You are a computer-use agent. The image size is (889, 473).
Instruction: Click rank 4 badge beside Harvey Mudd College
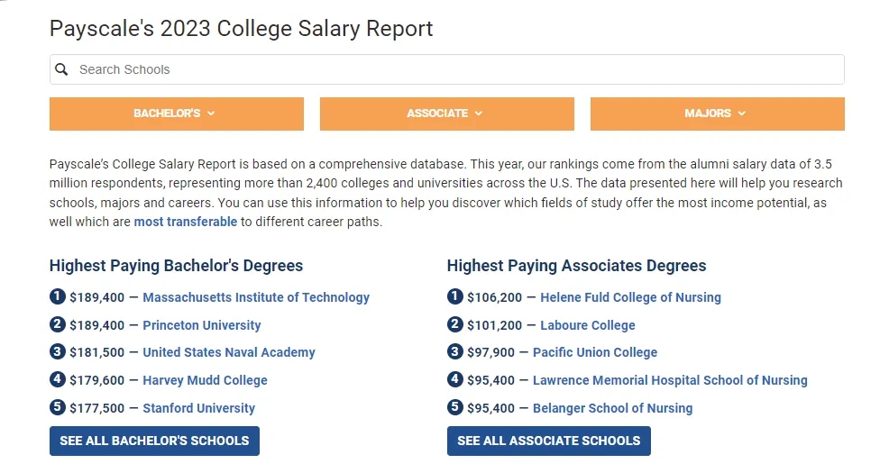pyautogui.click(x=58, y=380)
